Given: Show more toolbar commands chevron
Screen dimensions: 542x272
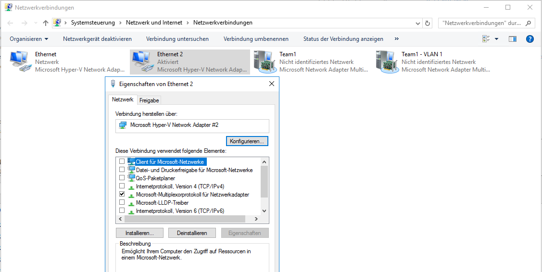Looking at the screenshot, I should [x=397, y=39].
